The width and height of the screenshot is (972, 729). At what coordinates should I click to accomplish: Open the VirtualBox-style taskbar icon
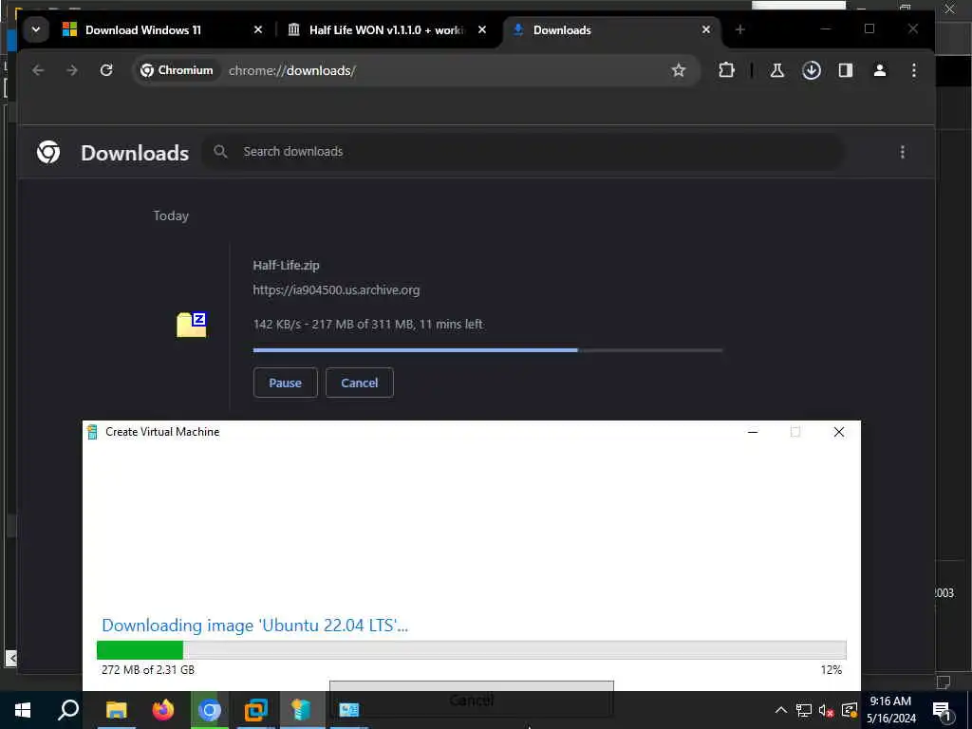pos(256,710)
